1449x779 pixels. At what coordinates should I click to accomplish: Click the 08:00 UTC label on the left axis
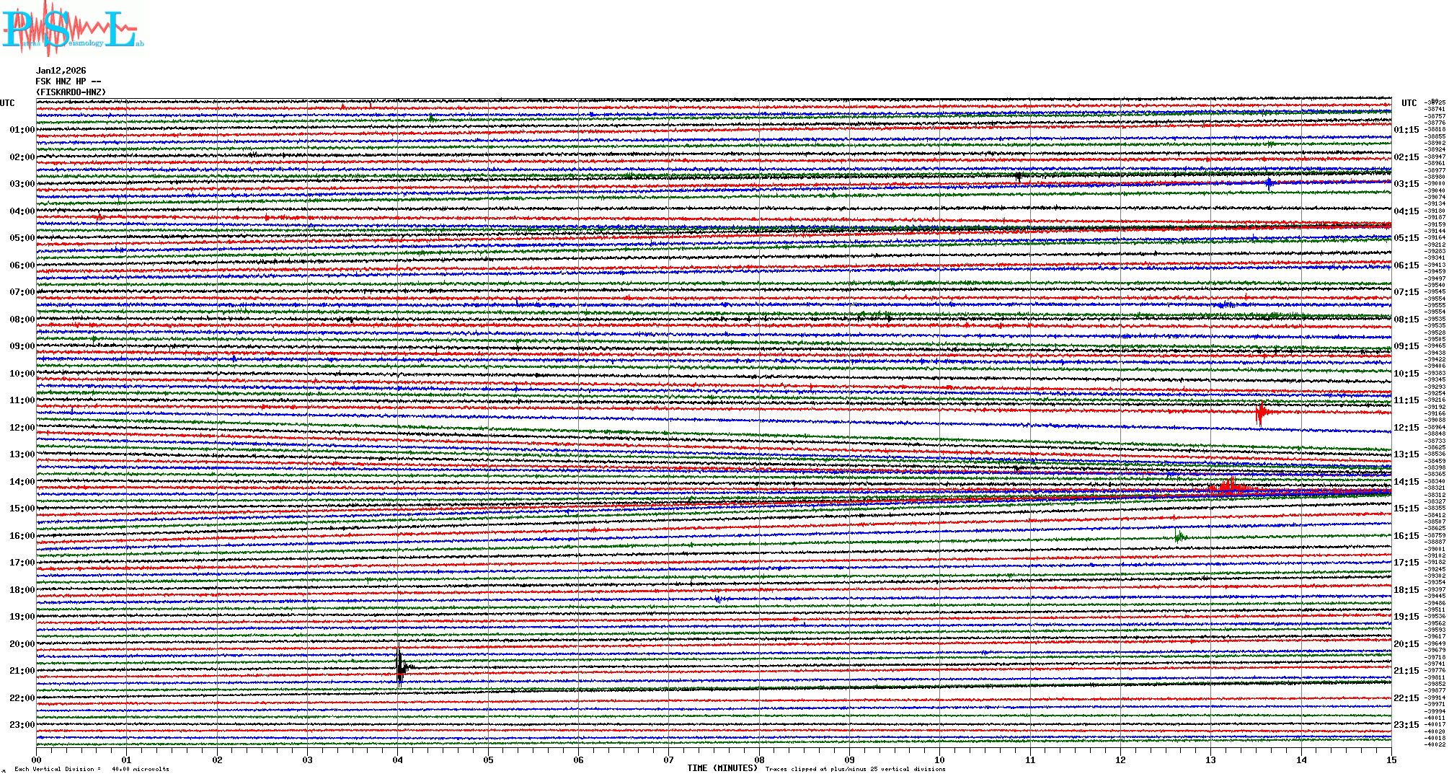[22, 320]
